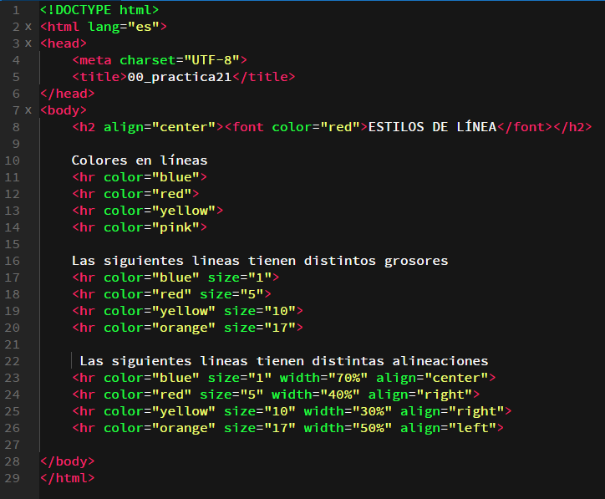Screen dimensions: 605x499
Task: Click line number 15 in the gutter
Action: pyautogui.click(x=12, y=244)
